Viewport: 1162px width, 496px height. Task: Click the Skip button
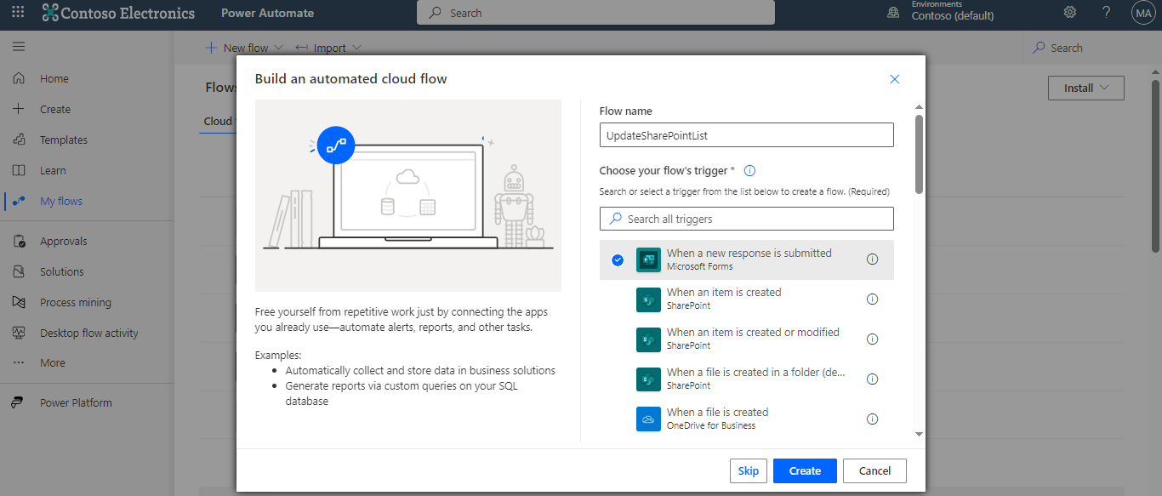tap(748, 471)
